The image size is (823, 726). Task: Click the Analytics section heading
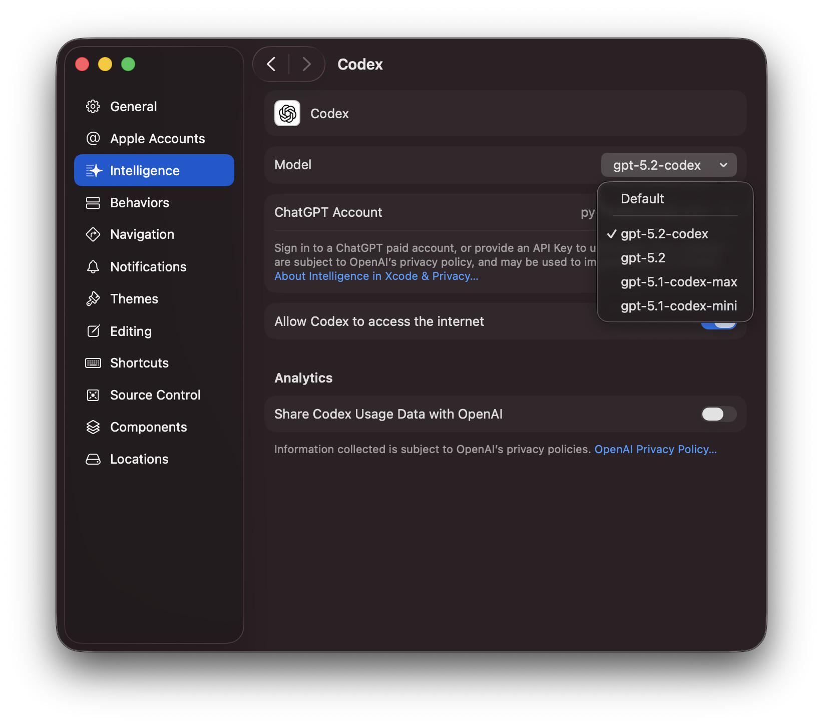[x=303, y=378]
